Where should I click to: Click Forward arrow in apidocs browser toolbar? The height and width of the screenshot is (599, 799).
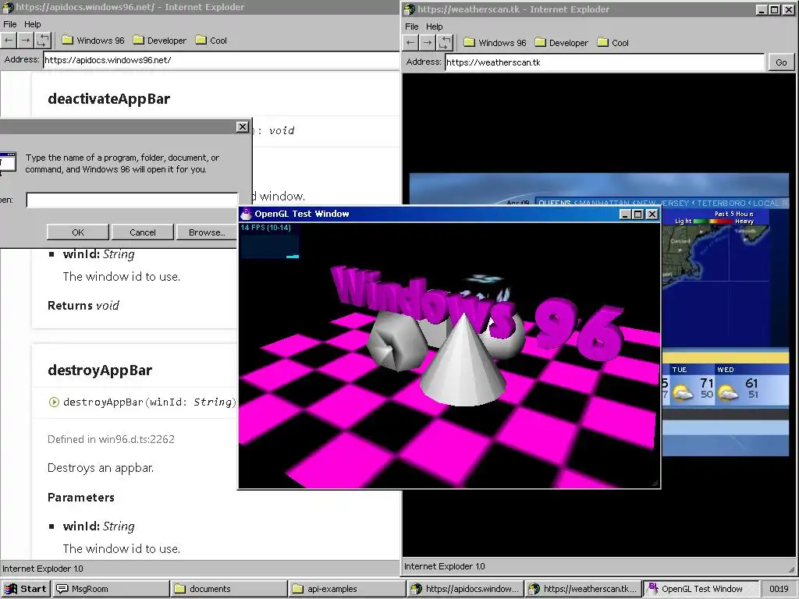coord(26,41)
